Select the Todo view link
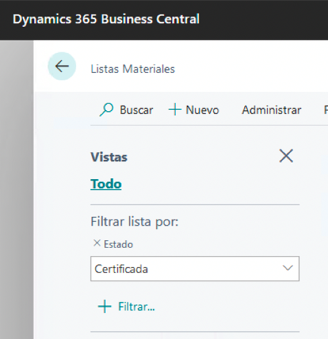This screenshot has width=328, height=339. pyautogui.click(x=106, y=184)
